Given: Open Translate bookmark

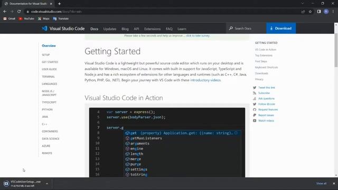Looking at the screenshot, I should tap(61, 19).
